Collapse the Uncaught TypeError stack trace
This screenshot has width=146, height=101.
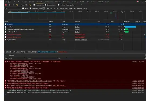click(7, 61)
